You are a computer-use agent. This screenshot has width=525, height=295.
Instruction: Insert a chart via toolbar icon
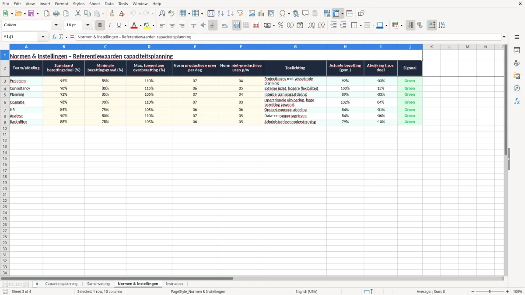click(262, 14)
